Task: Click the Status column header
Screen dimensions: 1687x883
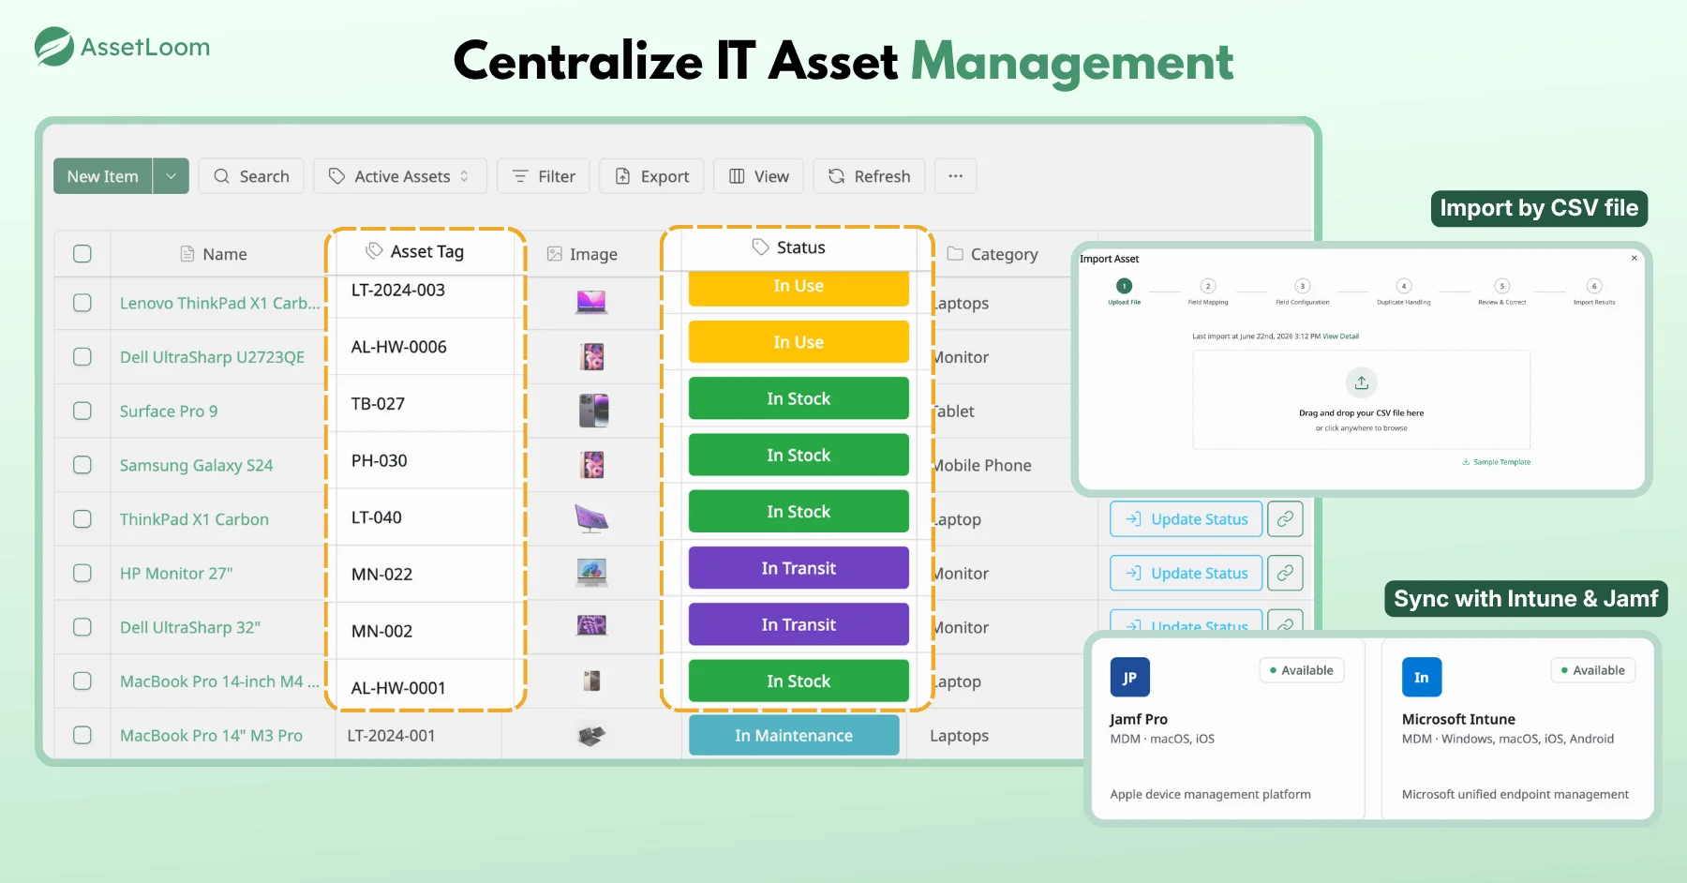Action: [x=789, y=247]
